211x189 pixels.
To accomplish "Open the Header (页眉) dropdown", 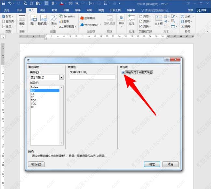I will [144, 16].
